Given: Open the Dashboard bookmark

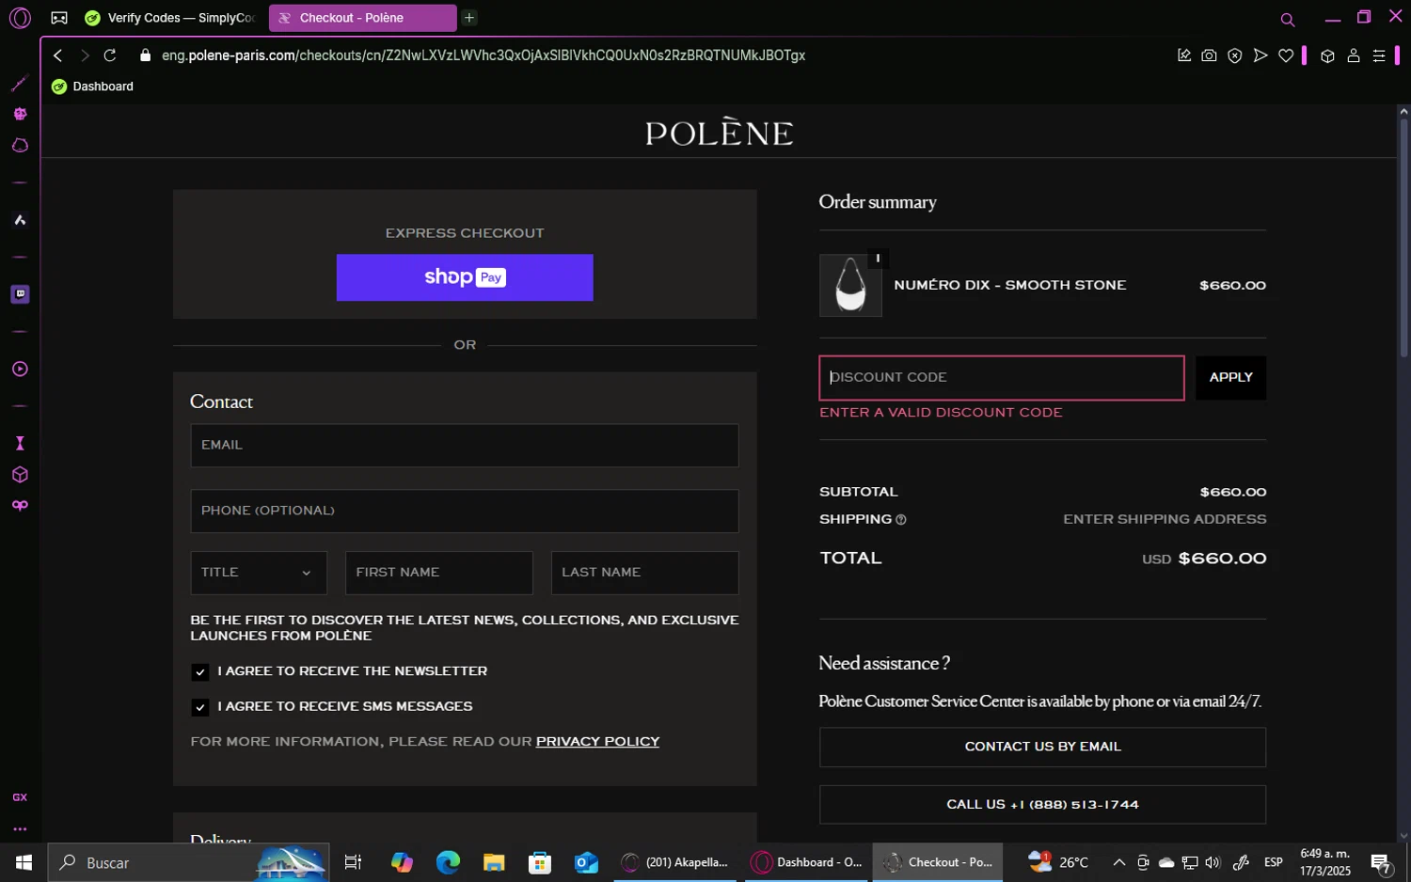Looking at the screenshot, I should click(x=92, y=87).
